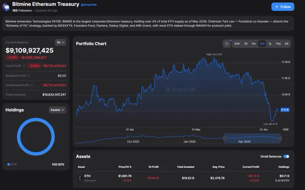Select the All chart range
Screen dimensions: 305x190
(x=287, y=44)
